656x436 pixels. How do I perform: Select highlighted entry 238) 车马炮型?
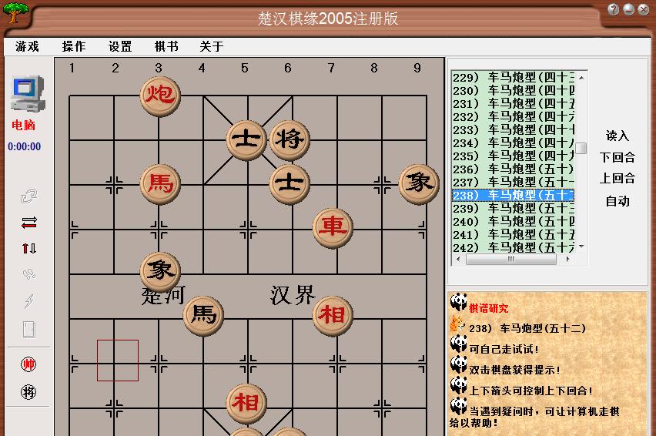pyautogui.click(x=514, y=196)
